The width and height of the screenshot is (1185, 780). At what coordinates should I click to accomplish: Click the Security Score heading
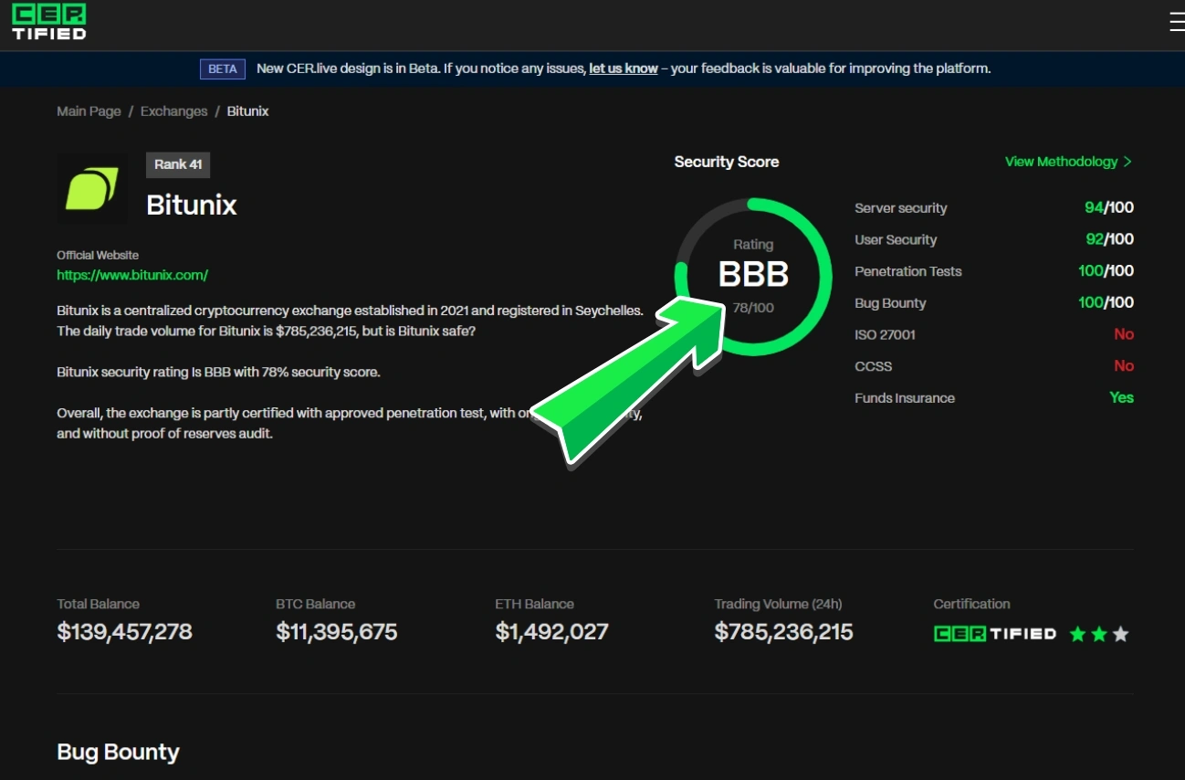click(727, 162)
